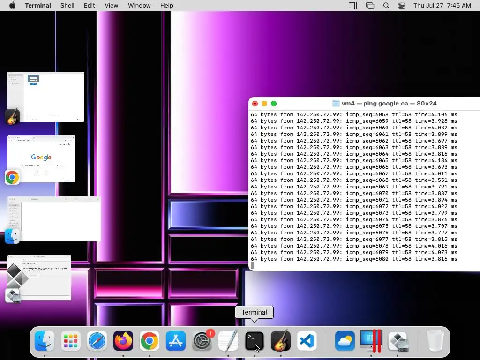The height and width of the screenshot is (360, 480).
Task: Switch to the Boot Camp Assistant thumbnail
Action: point(39,278)
